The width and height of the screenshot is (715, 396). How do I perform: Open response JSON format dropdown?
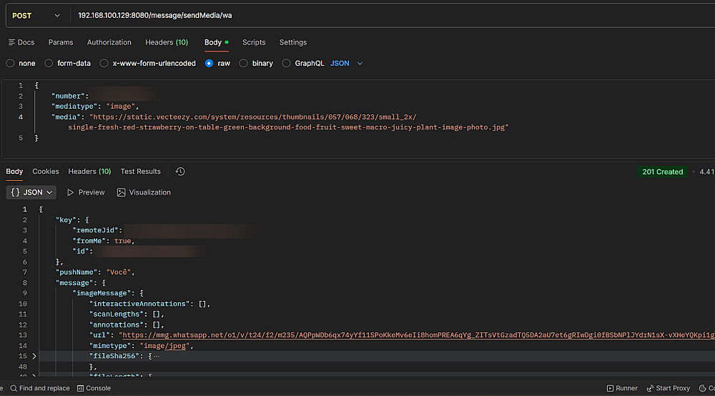[x=32, y=192]
